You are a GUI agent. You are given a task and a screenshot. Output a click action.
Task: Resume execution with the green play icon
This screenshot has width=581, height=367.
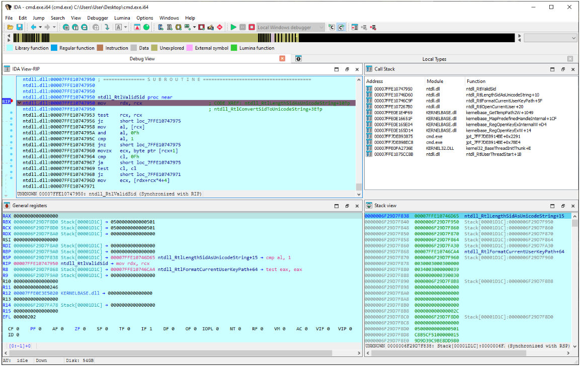[x=233, y=27]
